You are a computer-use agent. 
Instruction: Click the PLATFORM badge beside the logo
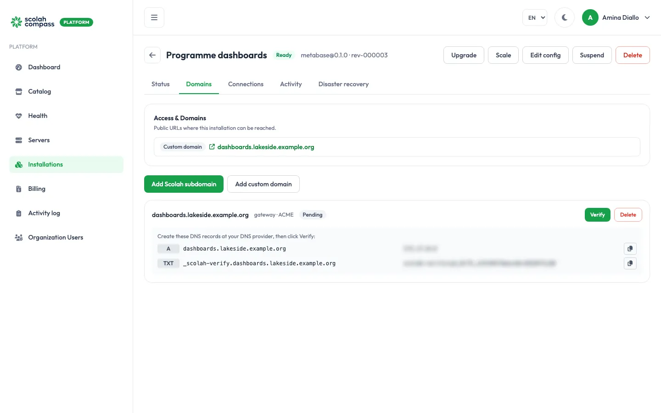(76, 22)
